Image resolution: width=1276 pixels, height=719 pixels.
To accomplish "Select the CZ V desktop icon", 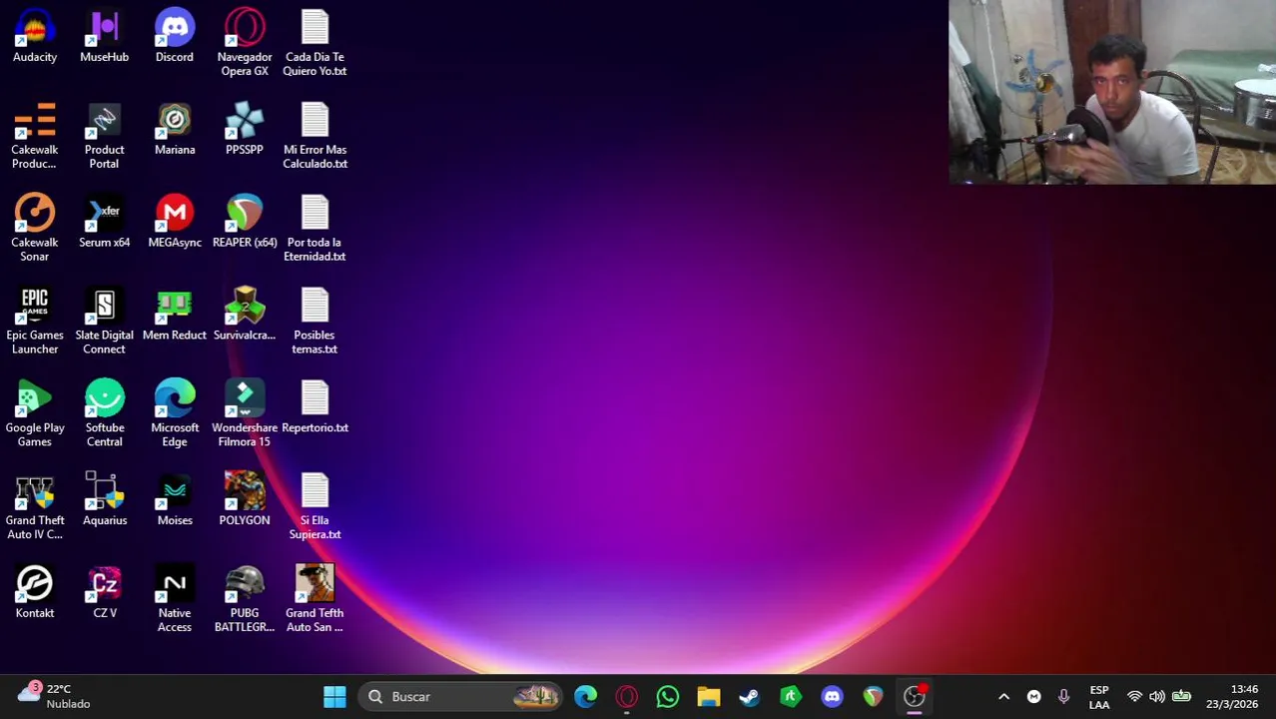I will pyautogui.click(x=105, y=593).
